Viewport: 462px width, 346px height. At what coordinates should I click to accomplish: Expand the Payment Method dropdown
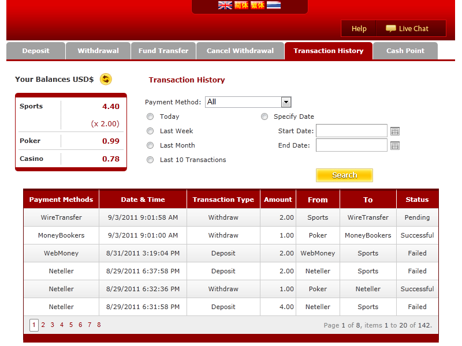tap(286, 102)
